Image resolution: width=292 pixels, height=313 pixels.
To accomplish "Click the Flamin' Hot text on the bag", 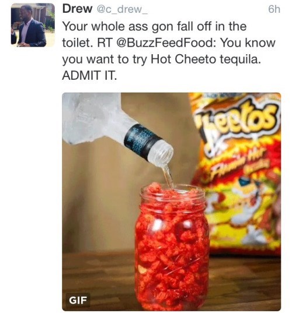I will pyautogui.click(x=239, y=161).
